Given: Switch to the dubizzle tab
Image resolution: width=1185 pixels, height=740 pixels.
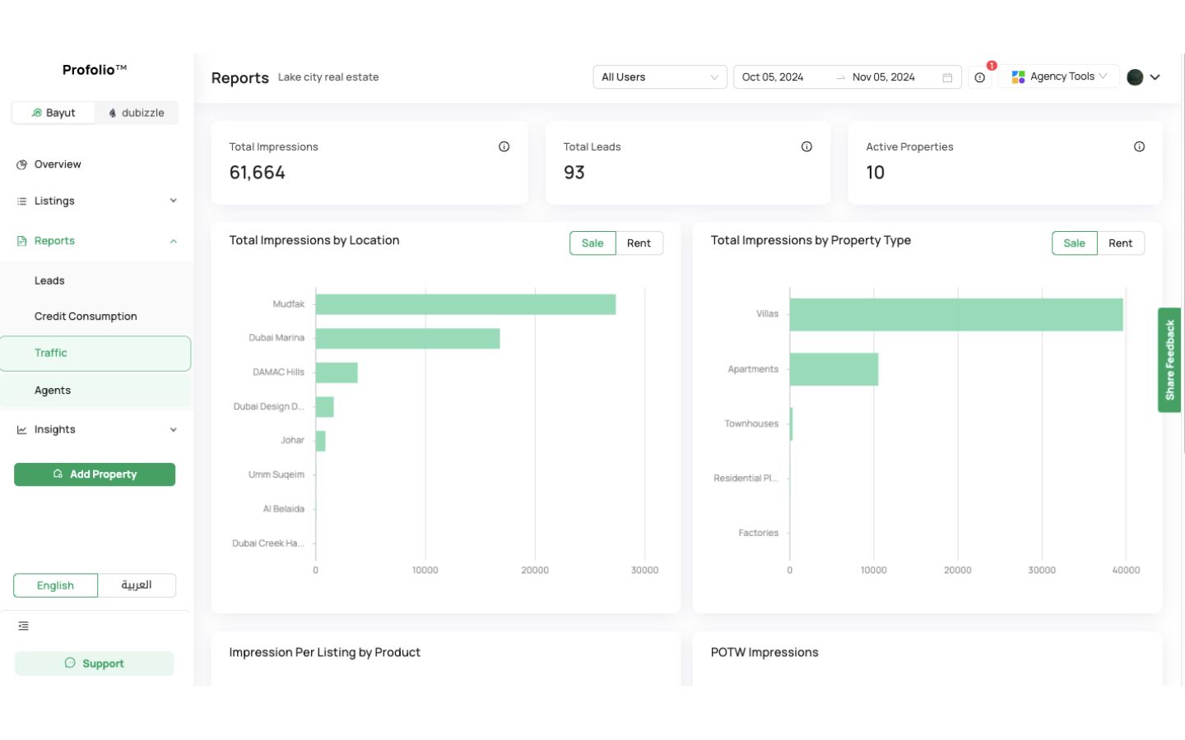Looking at the screenshot, I should (x=137, y=113).
